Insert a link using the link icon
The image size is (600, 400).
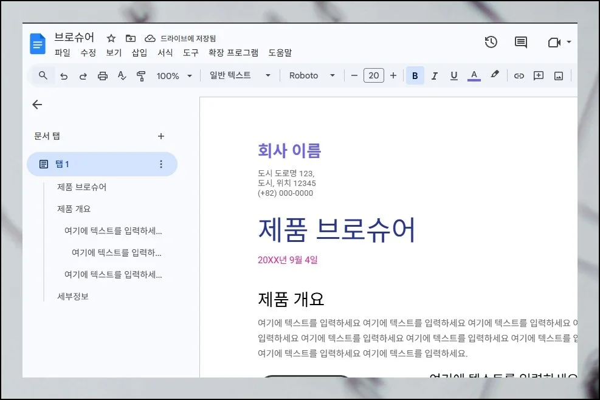519,75
